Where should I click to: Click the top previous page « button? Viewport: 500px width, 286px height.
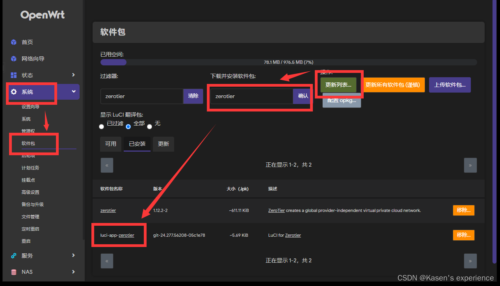[107, 165]
